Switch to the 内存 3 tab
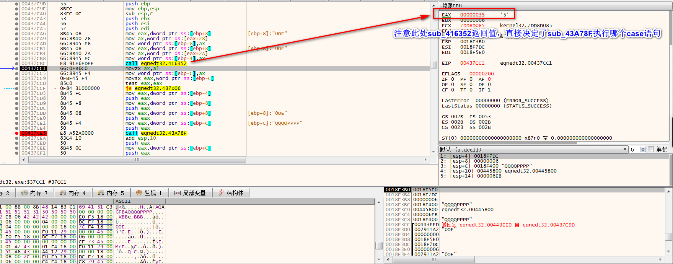This screenshot has width=673, height=264. click(x=34, y=193)
